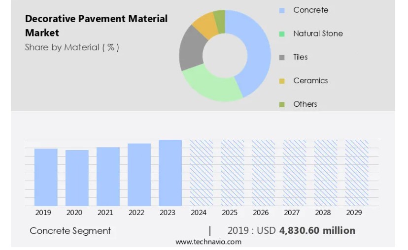Click the hatched 2027 forecast bar
Screen dimensions: 408x250
click(x=294, y=173)
